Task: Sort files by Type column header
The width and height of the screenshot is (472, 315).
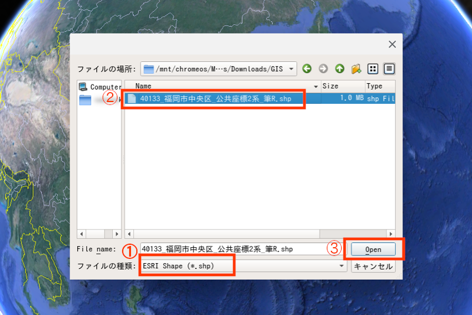Action: point(380,86)
